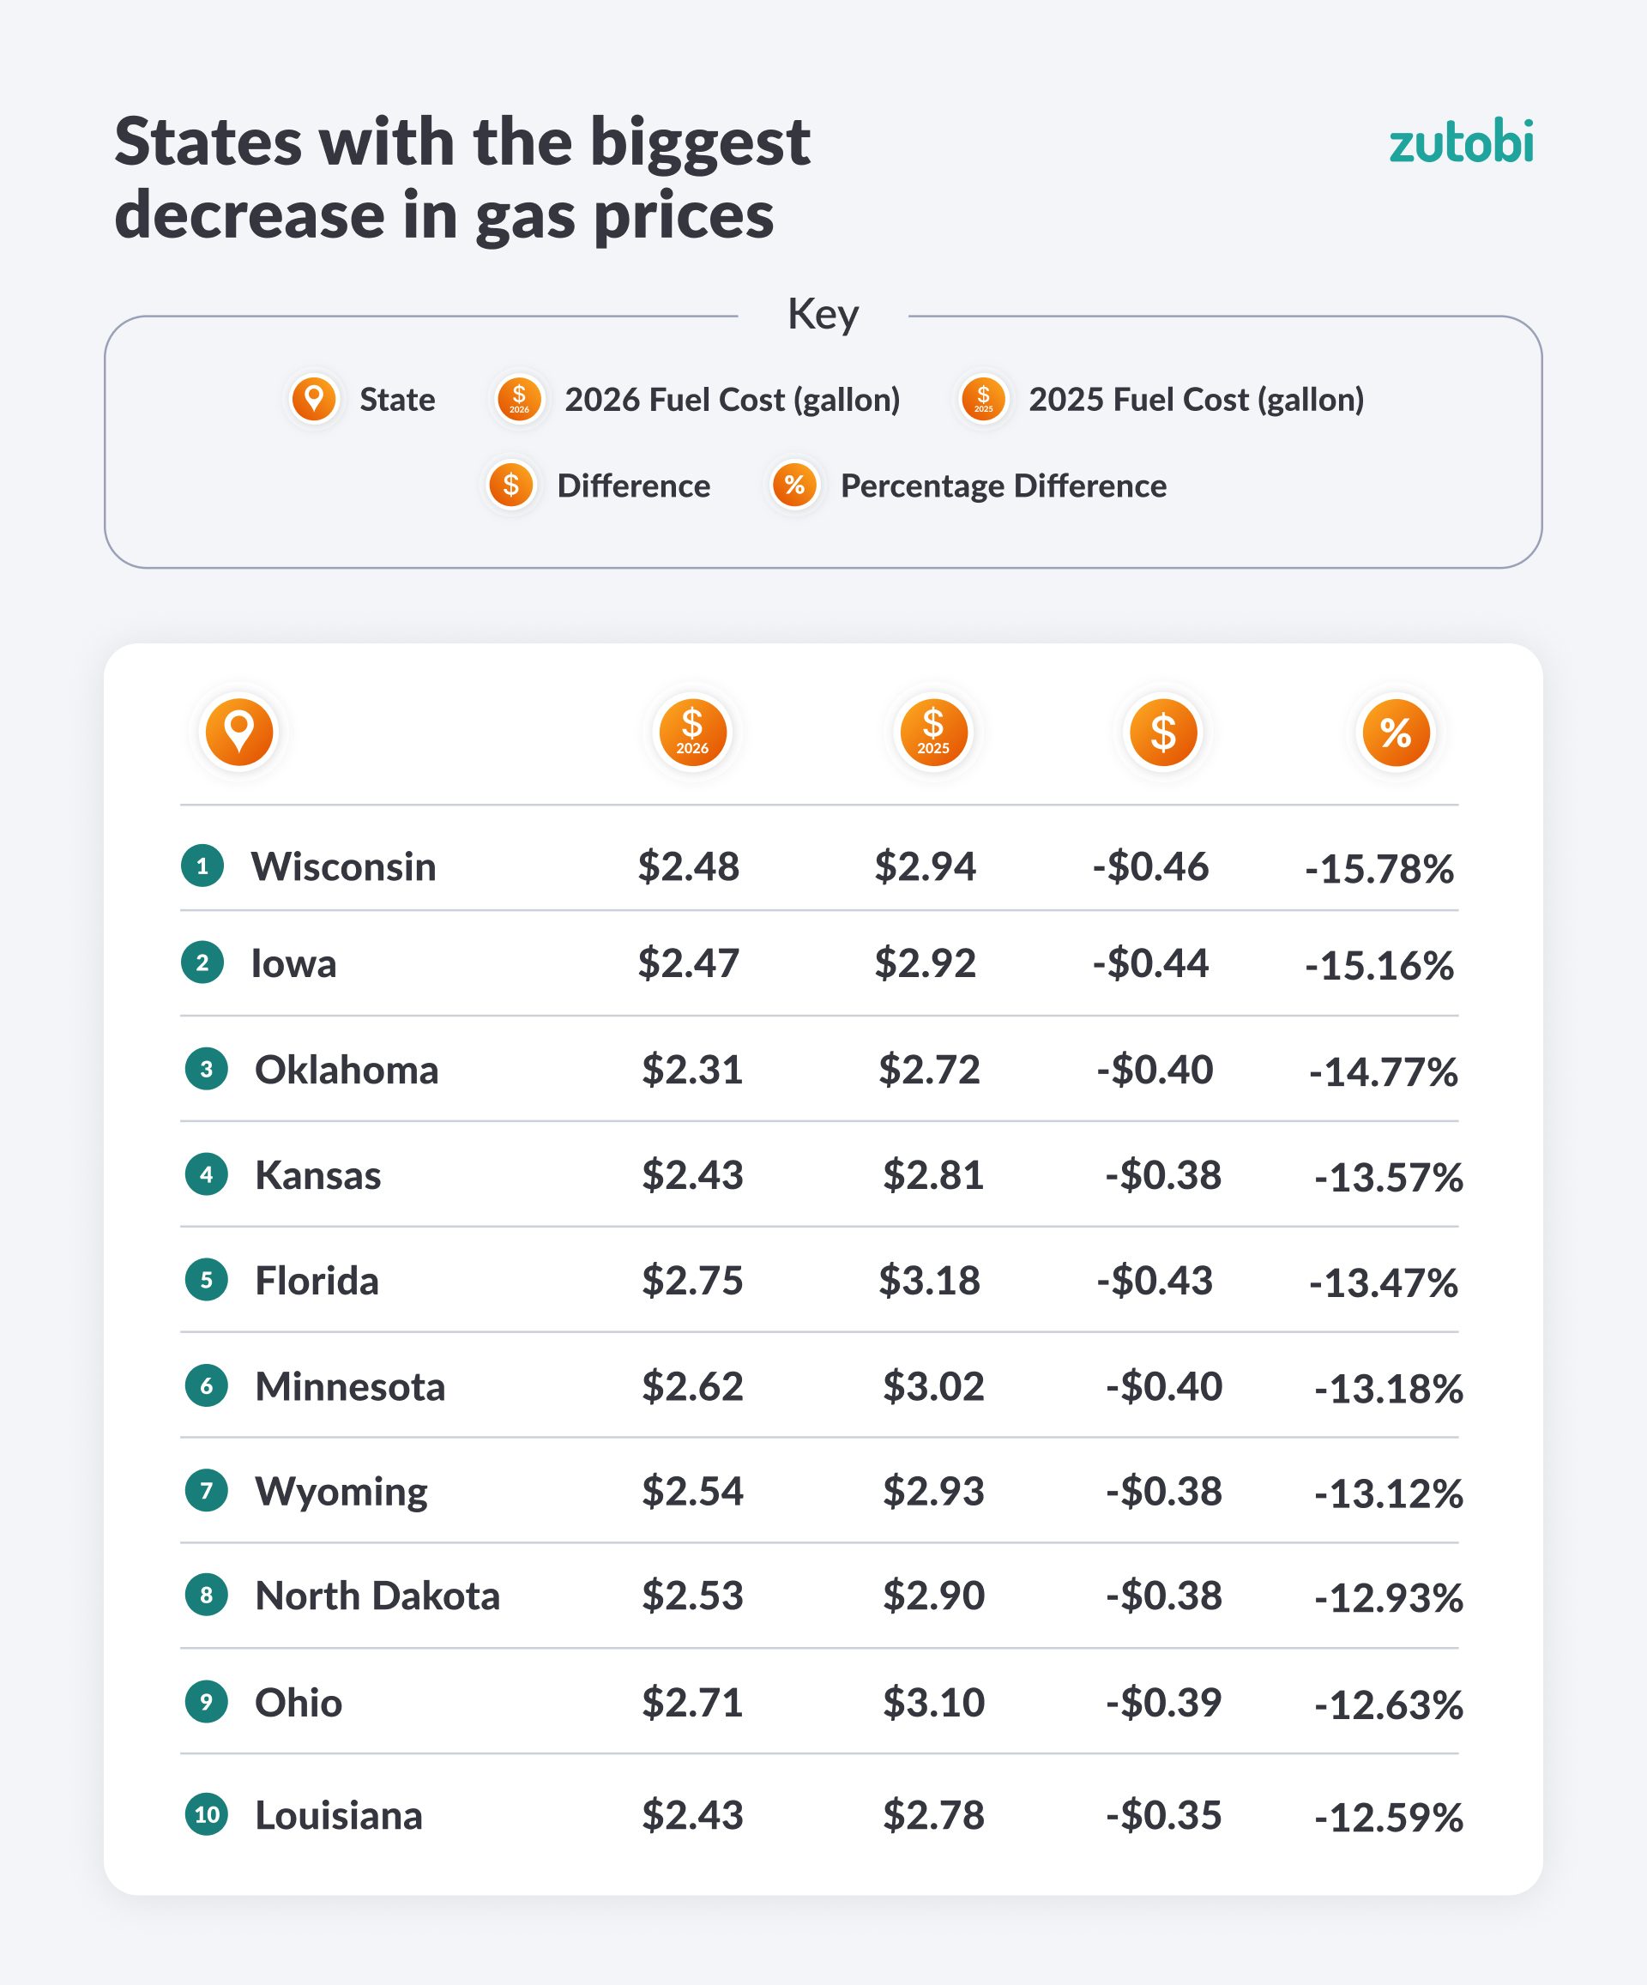Image resolution: width=1647 pixels, height=1985 pixels.
Task: Click Wisconsin's -15.78% percentage value
Action: [x=1379, y=869]
